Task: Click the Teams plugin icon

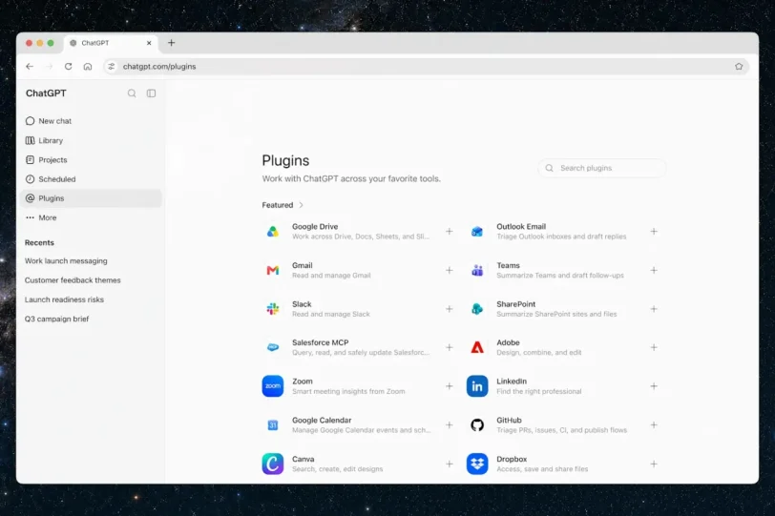Action: (x=477, y=270)
